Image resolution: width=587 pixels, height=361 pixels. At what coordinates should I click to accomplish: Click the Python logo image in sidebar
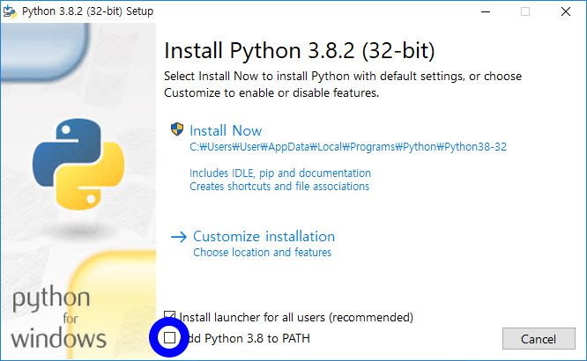tap(78, 164)
